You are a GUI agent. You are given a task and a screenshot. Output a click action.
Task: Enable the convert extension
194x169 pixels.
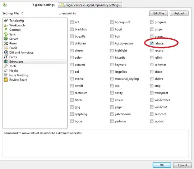point(72,64)
